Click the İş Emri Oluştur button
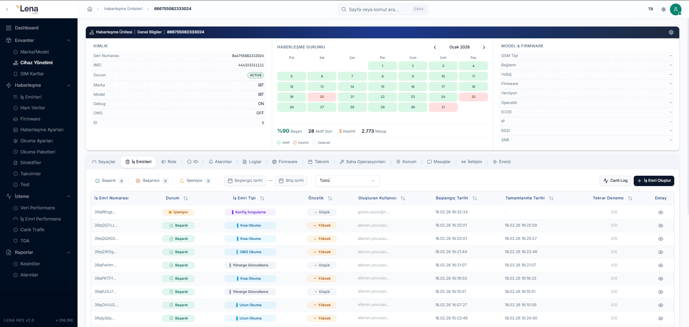 (653, 181)
